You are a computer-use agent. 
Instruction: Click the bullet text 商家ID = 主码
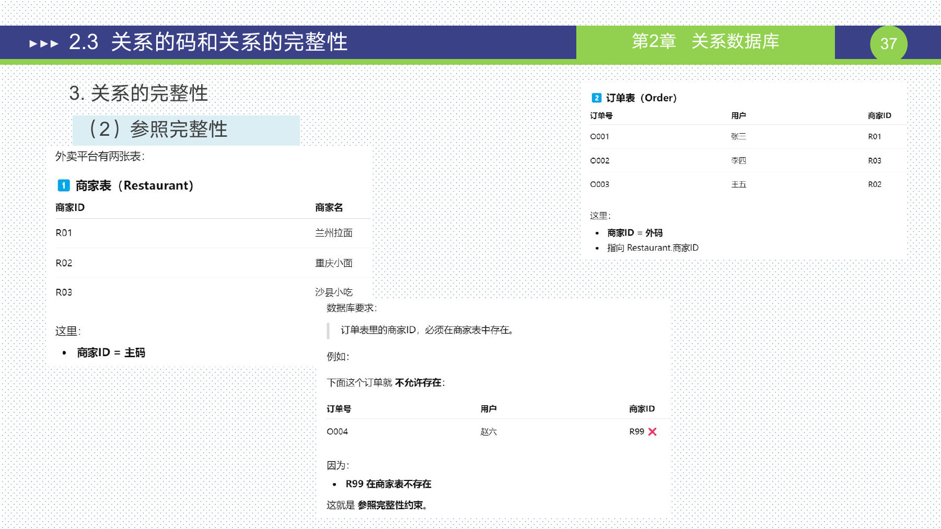pos(111,352)
